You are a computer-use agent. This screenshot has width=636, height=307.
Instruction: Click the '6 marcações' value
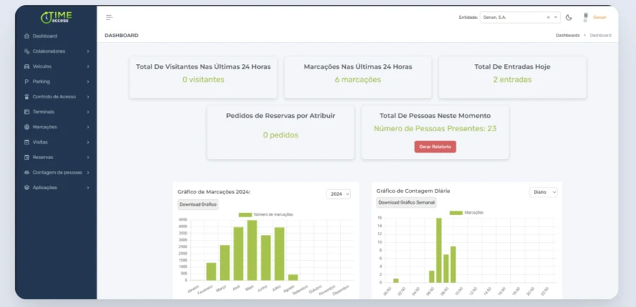coord(358,80)
